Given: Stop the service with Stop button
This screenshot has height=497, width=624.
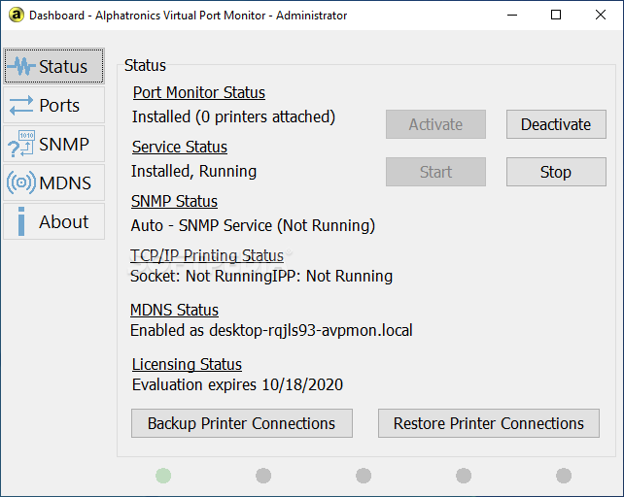Looking at the screenshot, I should pyautogui.click(x=556, y=172).
